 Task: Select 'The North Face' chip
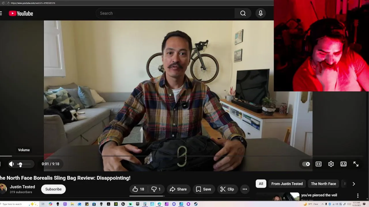click(323, 184)
